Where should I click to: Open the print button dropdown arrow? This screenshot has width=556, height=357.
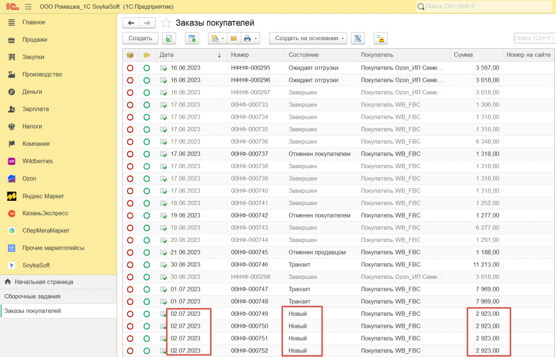tap(256, 39)
